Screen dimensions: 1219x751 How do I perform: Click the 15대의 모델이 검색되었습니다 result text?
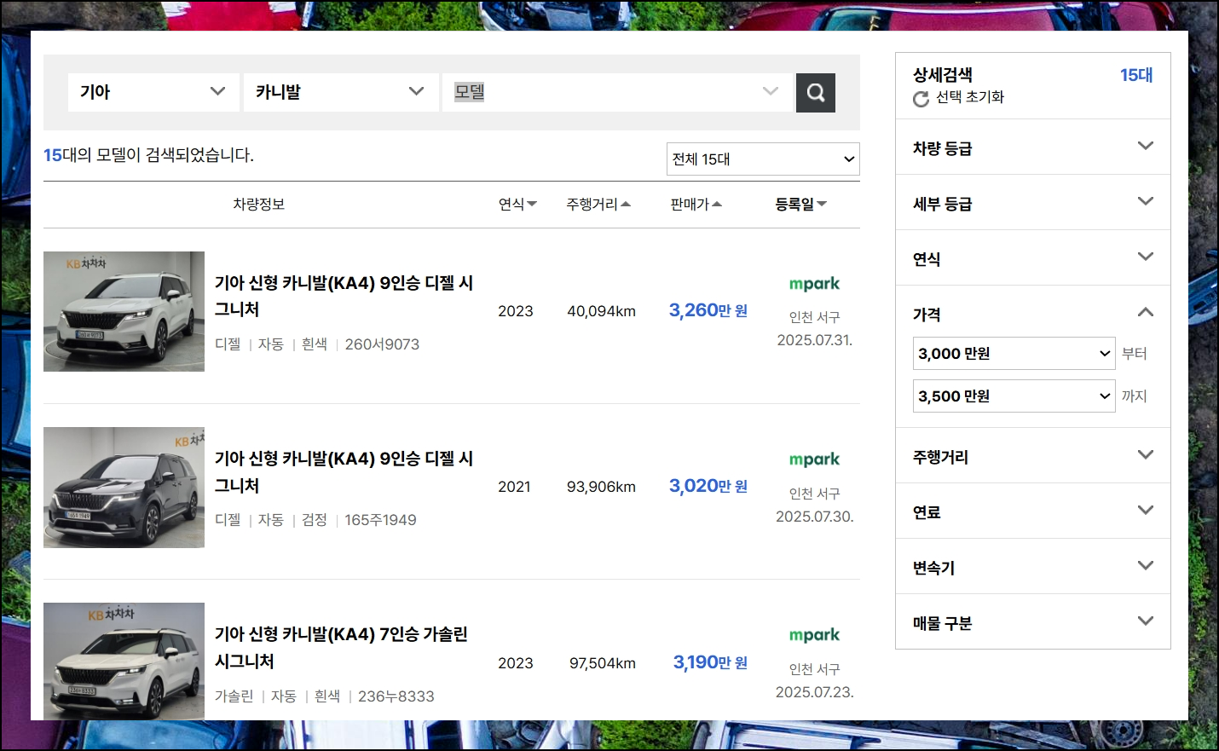point(149,155)
